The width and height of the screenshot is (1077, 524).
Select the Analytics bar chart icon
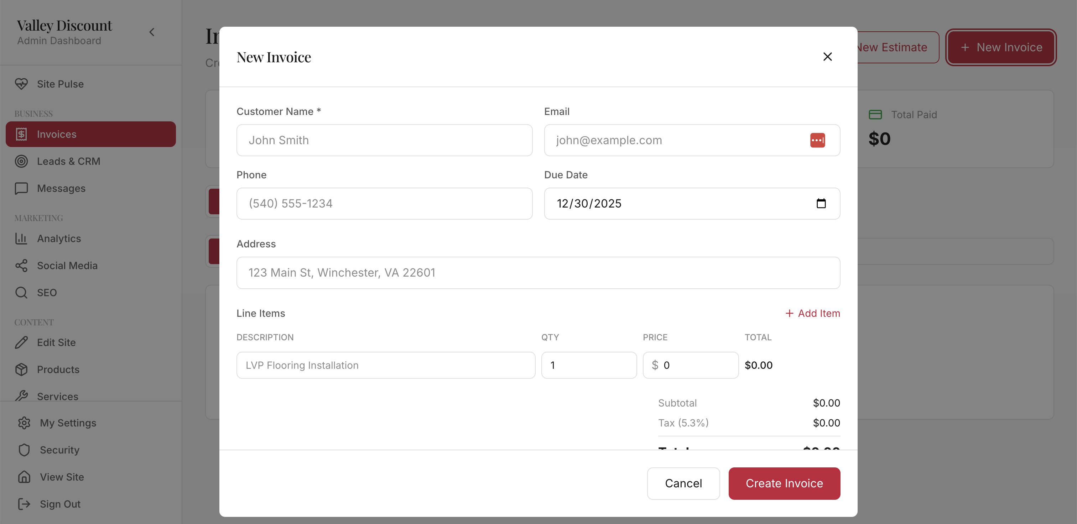click(22, 238)
